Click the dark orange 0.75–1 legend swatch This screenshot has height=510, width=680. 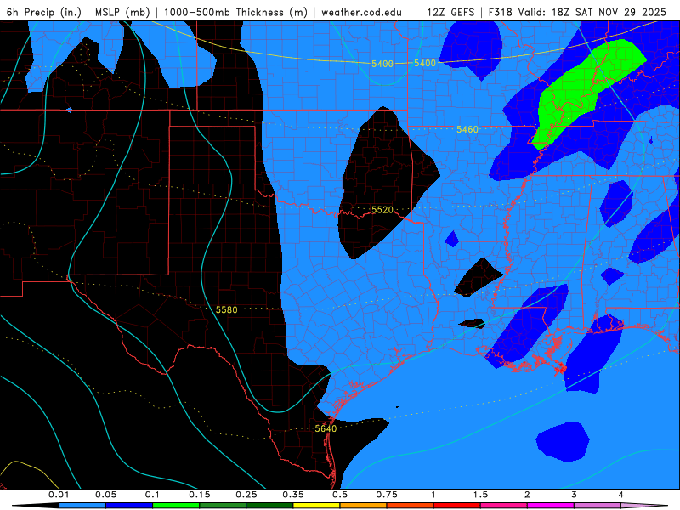click(411, 506)
